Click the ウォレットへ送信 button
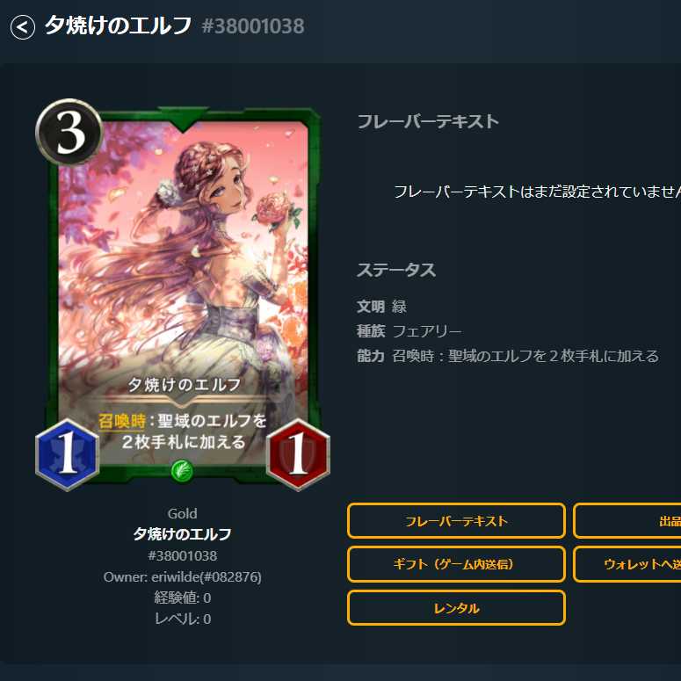The height and width of the screenshot is (681, 681). pyautogui.click(x=627, y=564)
